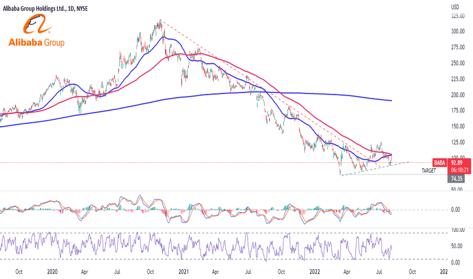Click the chart title 'Alibaba Group Holdings Ltd., 1D, NYSE'
The image size is (473, 279).
pos(45,9)
